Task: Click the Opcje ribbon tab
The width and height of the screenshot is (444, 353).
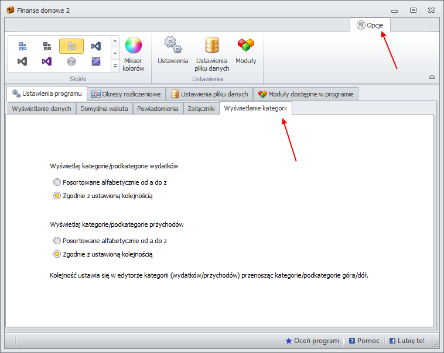Action: (x=370, y=25)
